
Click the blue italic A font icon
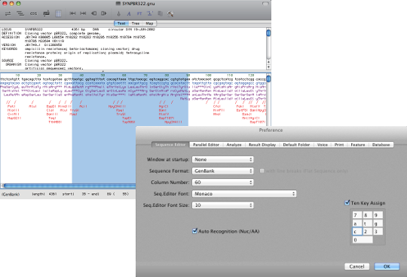tap(129, 14)
